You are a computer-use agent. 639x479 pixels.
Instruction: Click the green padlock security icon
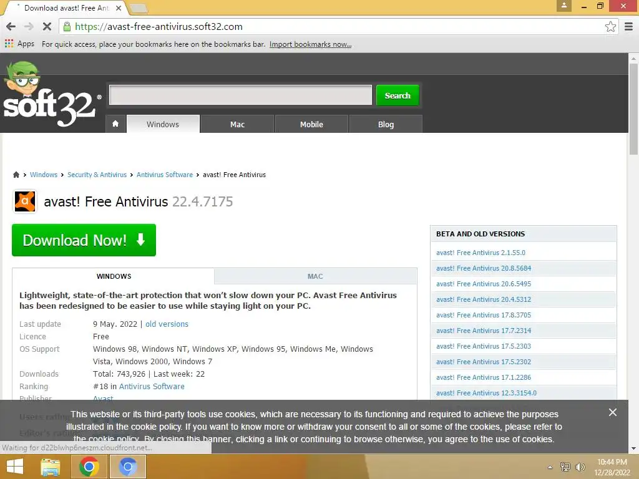[67, 27]
